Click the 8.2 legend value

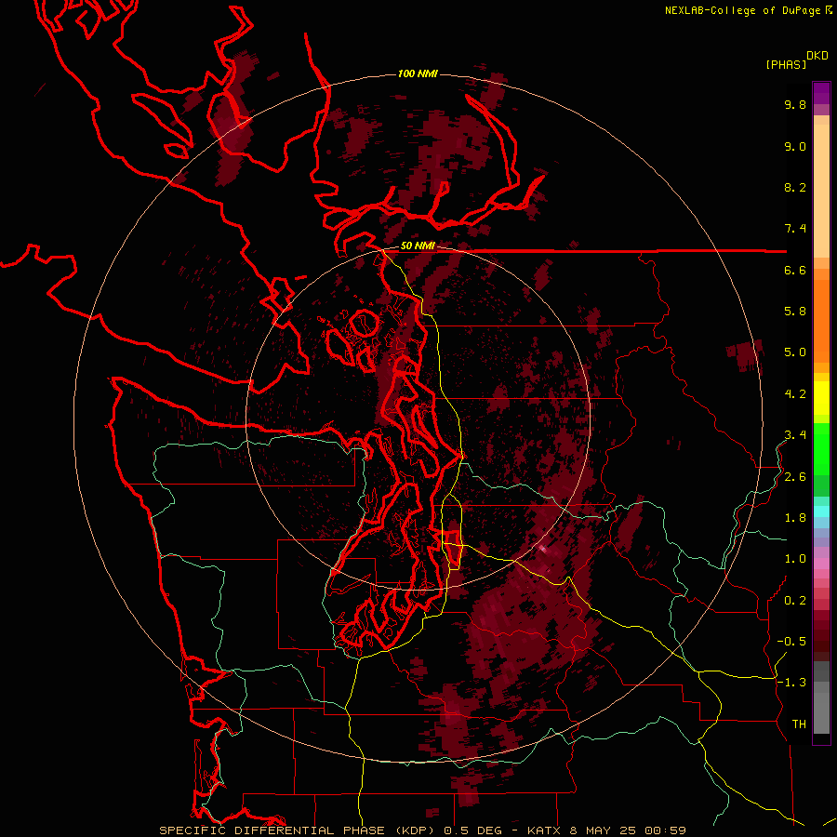pos(795,188)
